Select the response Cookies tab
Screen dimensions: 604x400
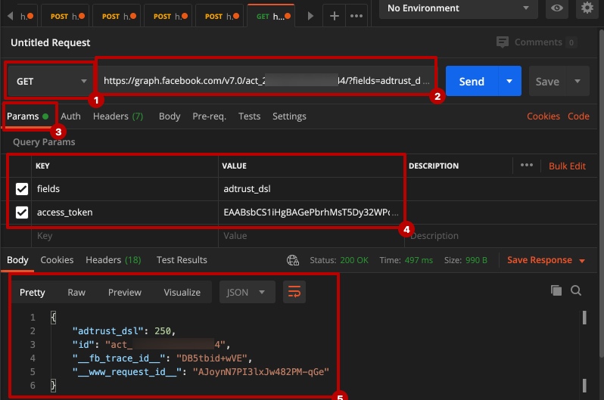tap(57, 260)
